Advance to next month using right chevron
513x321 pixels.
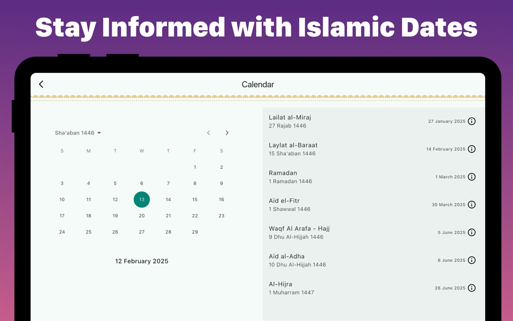point(227,133)
